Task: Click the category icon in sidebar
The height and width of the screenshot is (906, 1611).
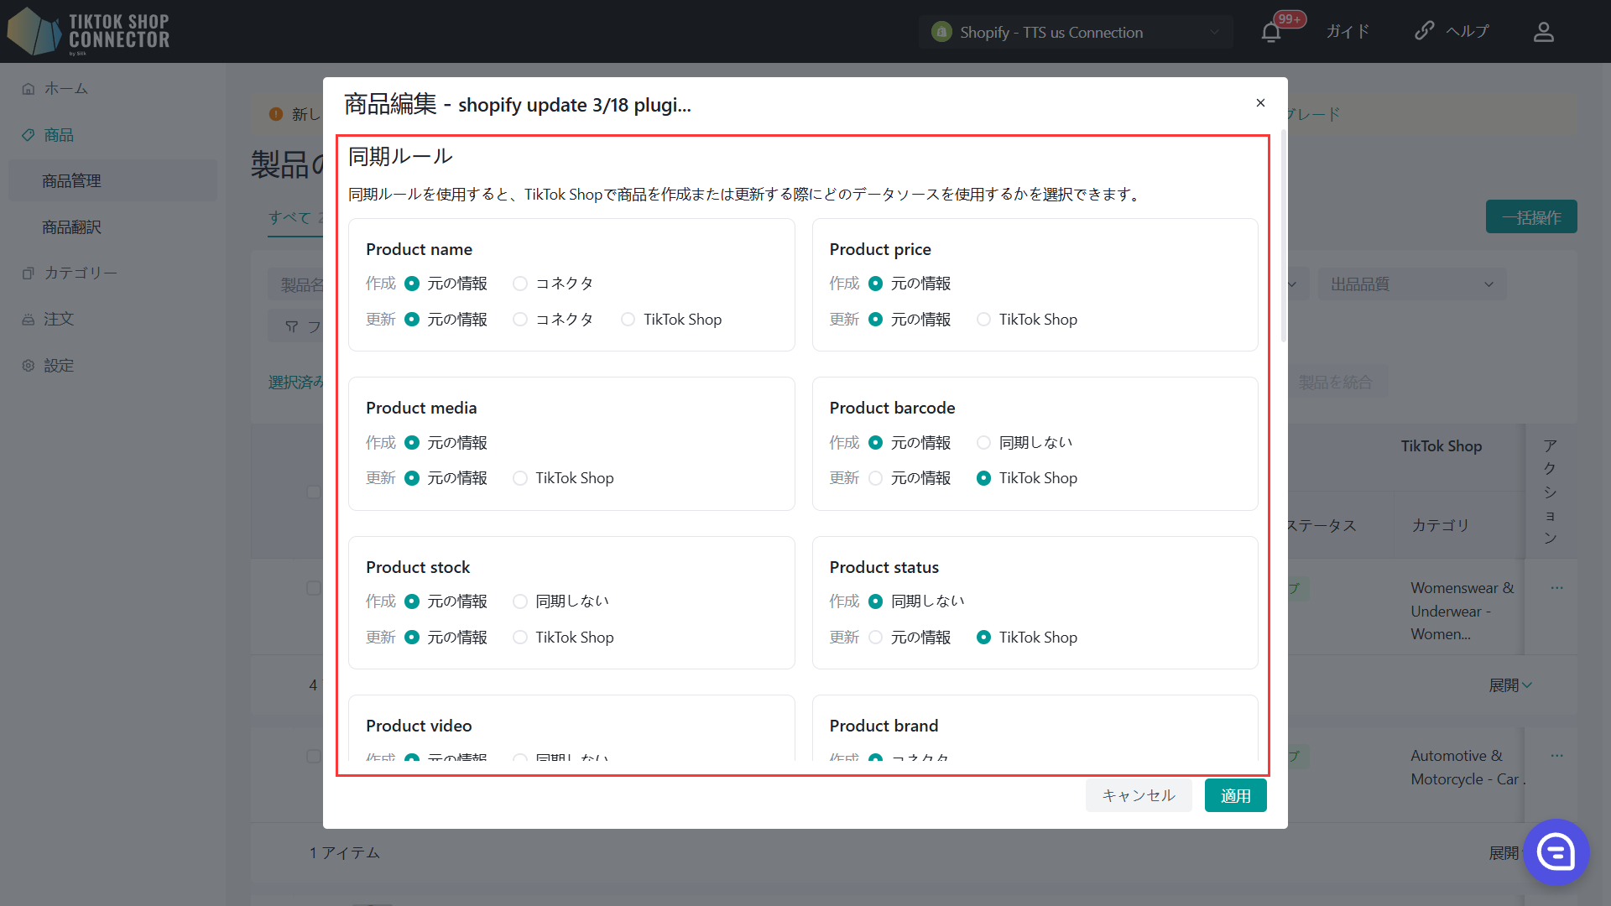Action: coord(29,273)
